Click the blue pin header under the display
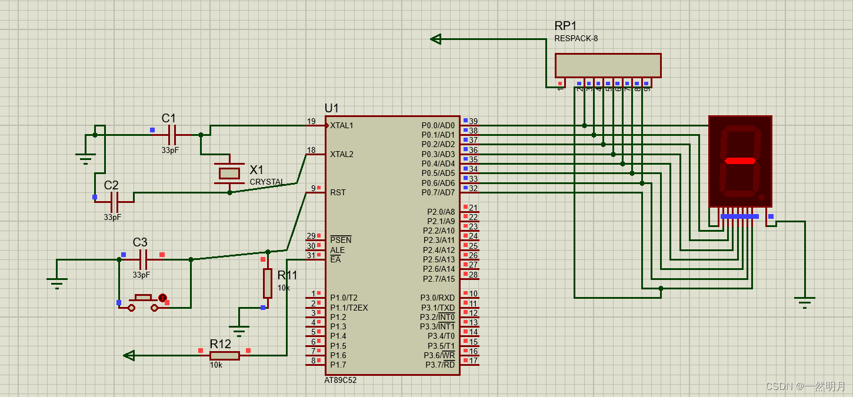Screen dimensions: 853x397 point(739,216)
